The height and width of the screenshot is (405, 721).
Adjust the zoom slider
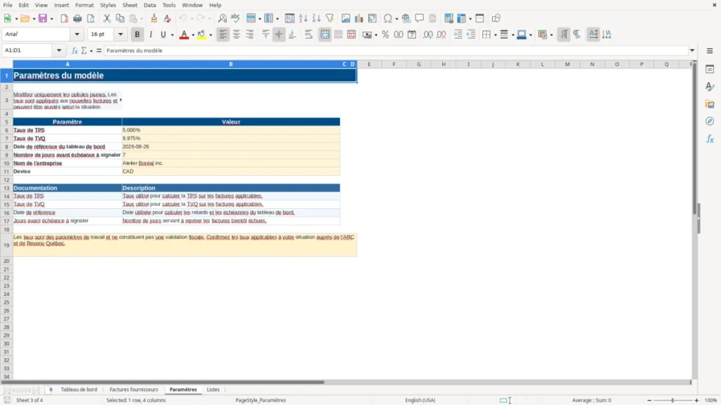click(x=672, y=400)
